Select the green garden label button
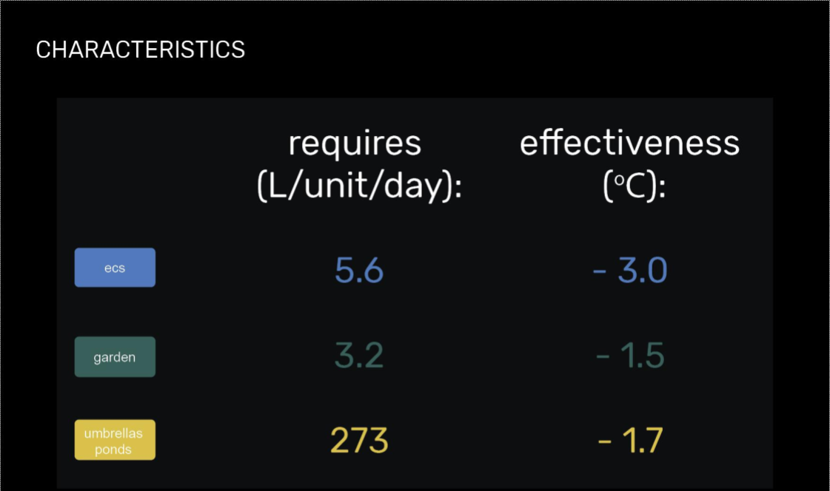Viewport: 830px width, 491px height. point(115,357)
